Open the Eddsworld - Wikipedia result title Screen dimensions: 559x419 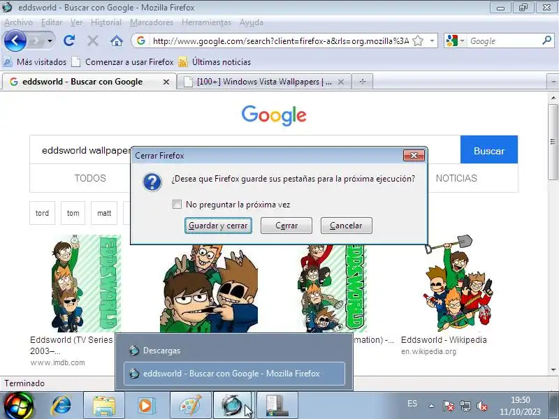(444, 340)
